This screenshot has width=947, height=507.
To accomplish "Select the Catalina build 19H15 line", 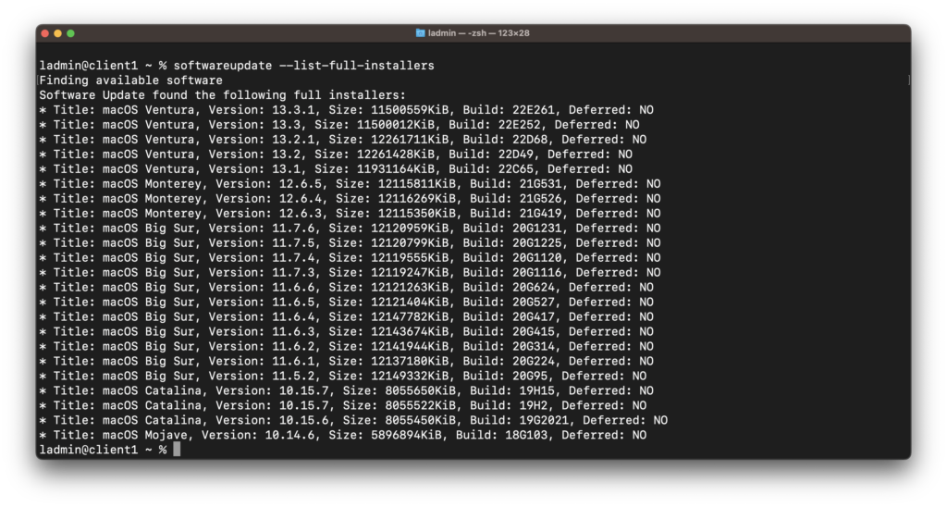I will coord(347,391).
